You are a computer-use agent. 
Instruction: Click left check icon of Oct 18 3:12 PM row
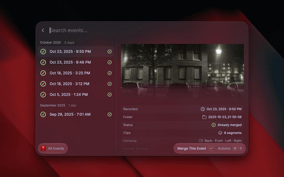point(43,84)
